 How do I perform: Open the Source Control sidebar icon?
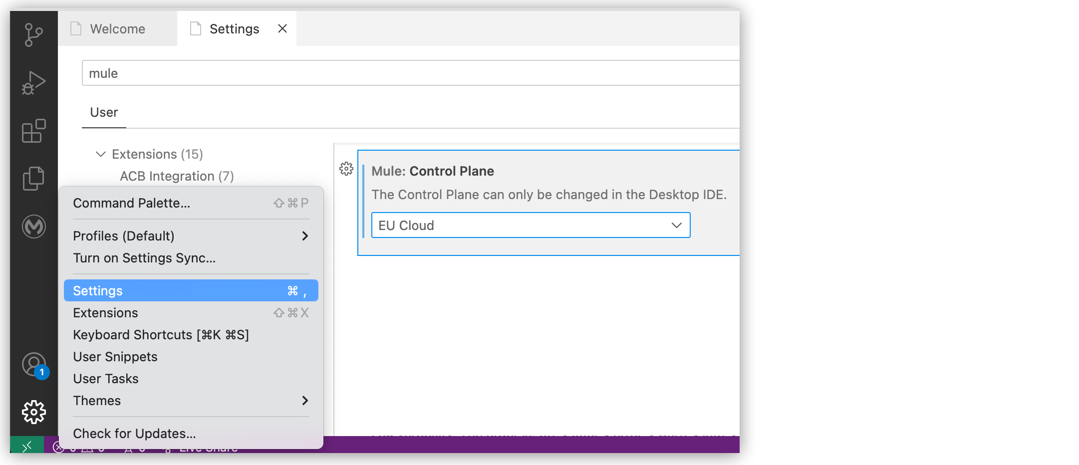click(x=33, y=34)
